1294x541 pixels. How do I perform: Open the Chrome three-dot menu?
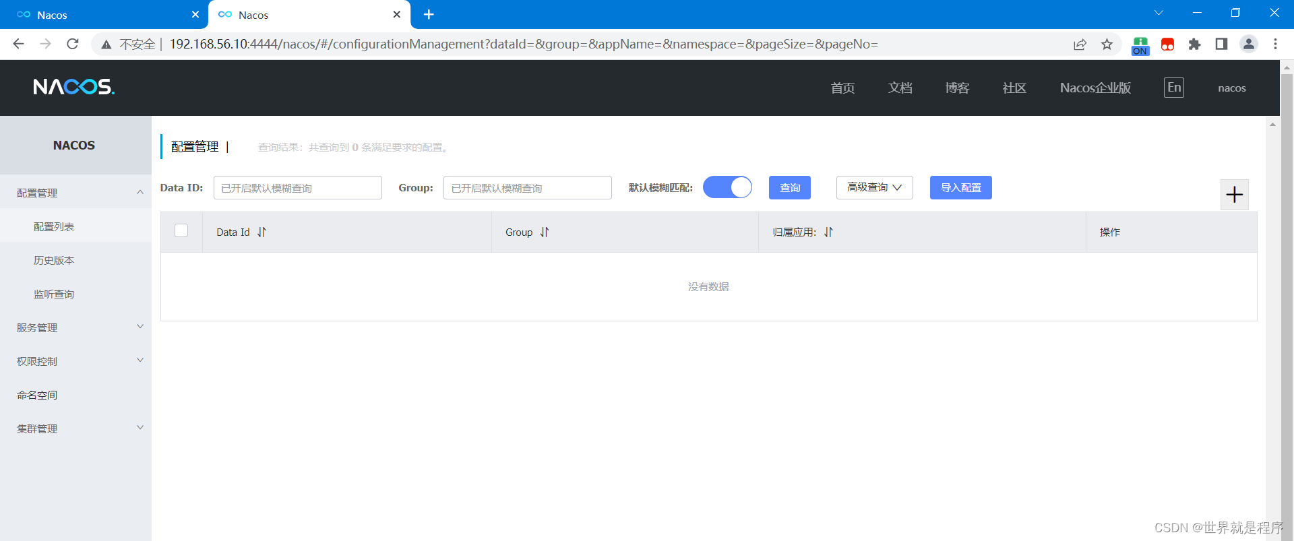1275,44
